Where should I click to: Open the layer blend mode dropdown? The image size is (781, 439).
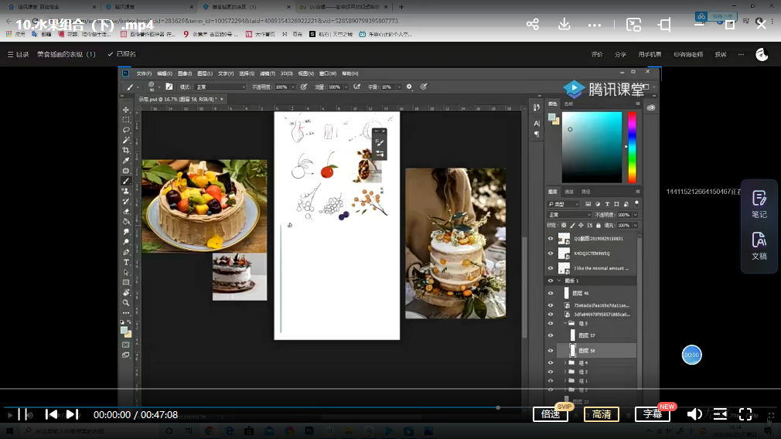569,215
